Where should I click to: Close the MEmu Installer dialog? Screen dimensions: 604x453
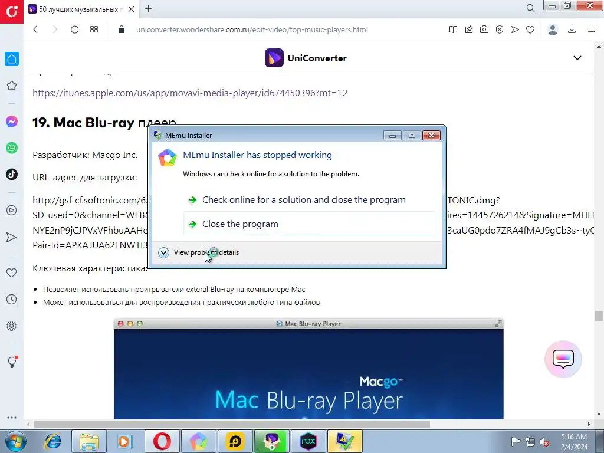(431, 136)
